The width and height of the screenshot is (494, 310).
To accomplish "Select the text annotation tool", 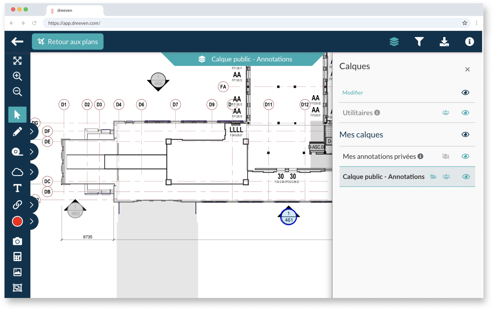I will click(17, 188).
